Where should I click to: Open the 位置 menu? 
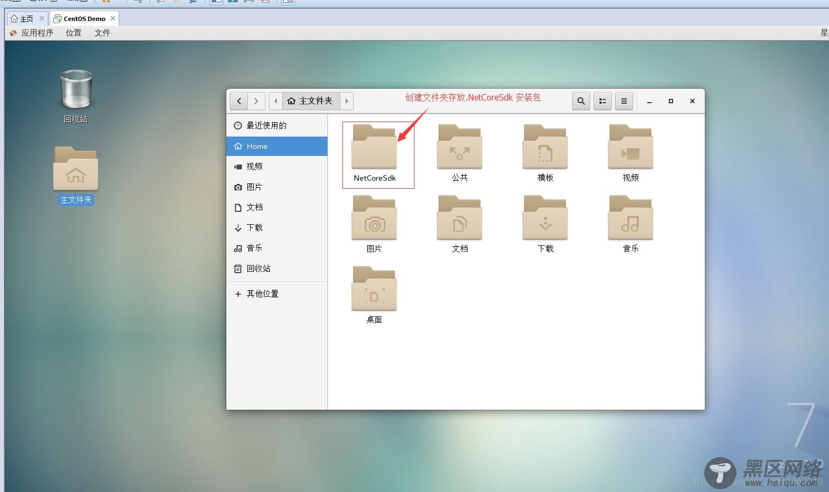(74, 33)
